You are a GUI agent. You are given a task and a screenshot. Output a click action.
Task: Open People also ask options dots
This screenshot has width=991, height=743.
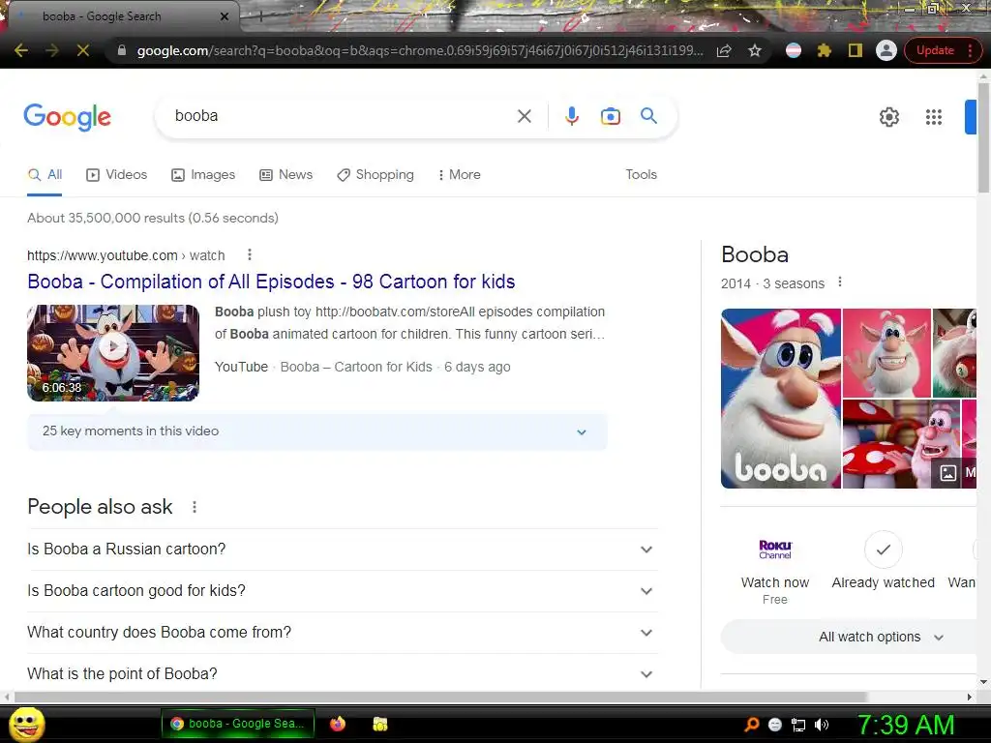195,507
